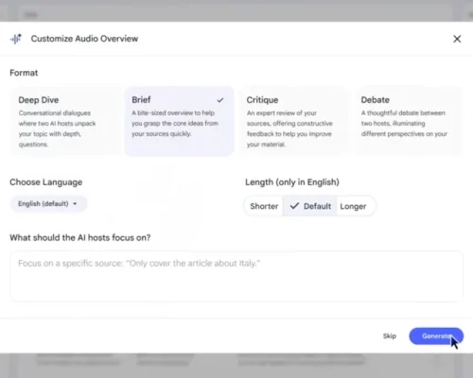The image size is (473, 378).
Task: Select the Brief format card
Action: tap(179, 122)
